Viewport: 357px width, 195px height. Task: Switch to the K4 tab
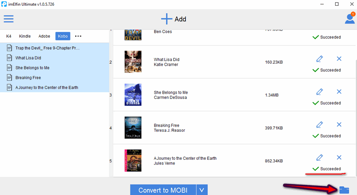pos(9,36)
